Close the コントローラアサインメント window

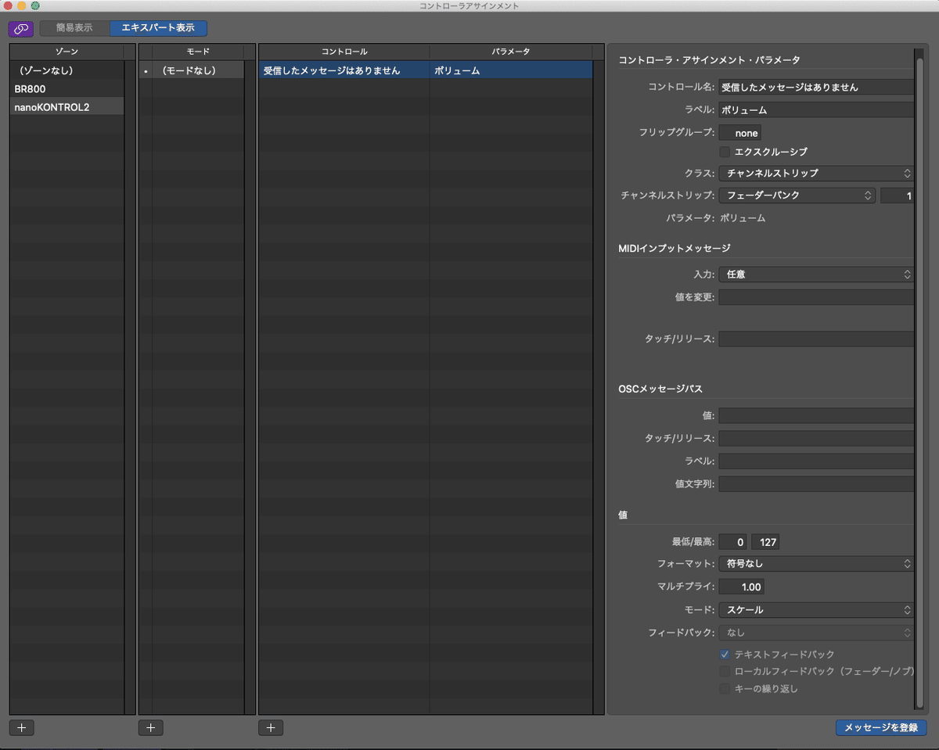coord(8,5)
